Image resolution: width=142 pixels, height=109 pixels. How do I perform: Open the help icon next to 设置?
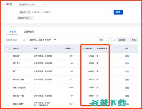[x=114, y=40]
